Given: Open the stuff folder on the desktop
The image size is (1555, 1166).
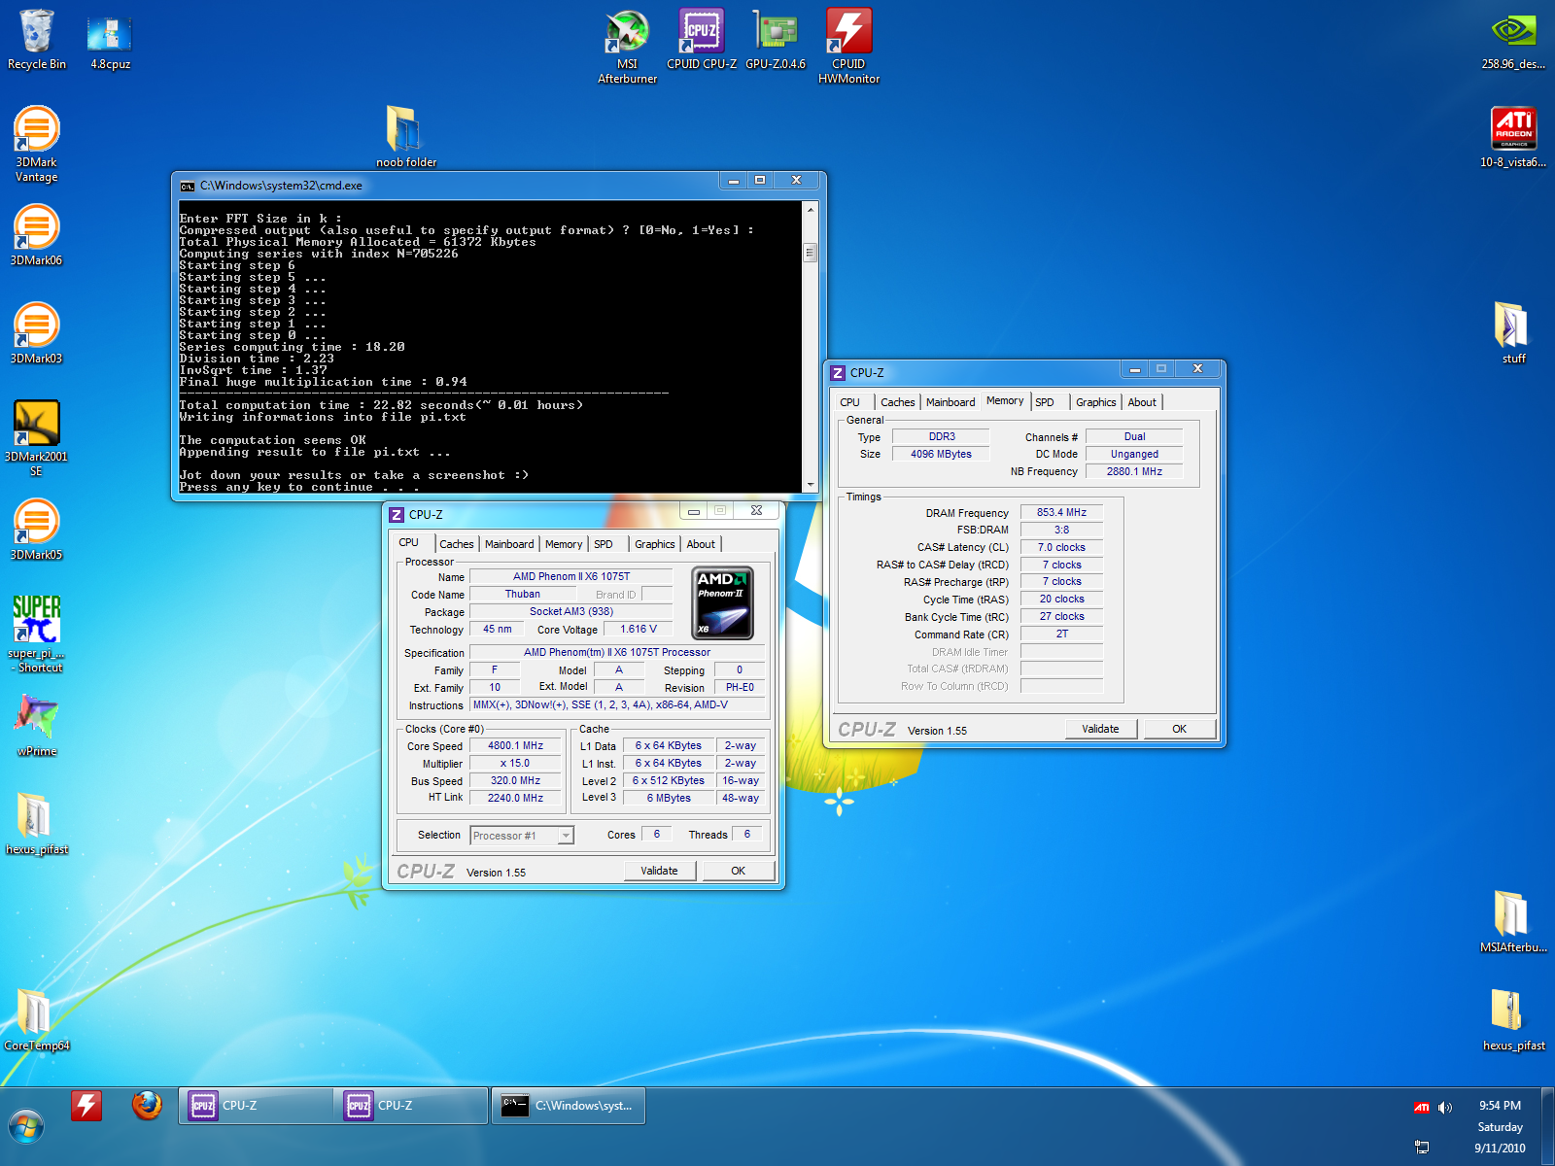Looking at the screenshot, I should 1513,333.
